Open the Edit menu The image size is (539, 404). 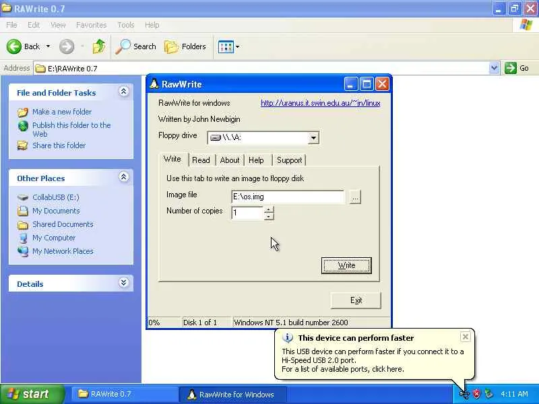pos(33,25)
